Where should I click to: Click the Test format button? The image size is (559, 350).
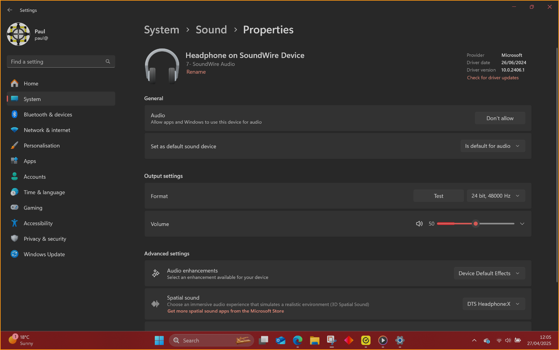pos(438,196)
